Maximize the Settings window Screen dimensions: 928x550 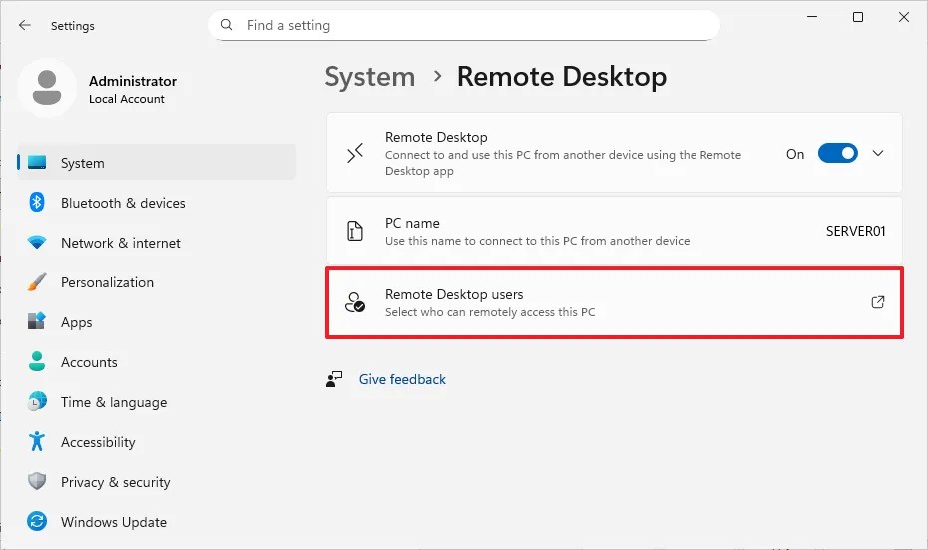[857, 17]
